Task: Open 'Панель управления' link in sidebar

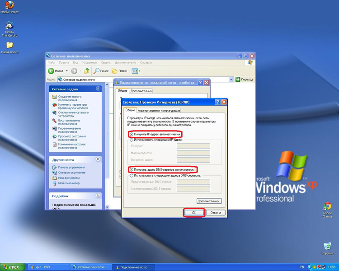Action: coord(71,167)
